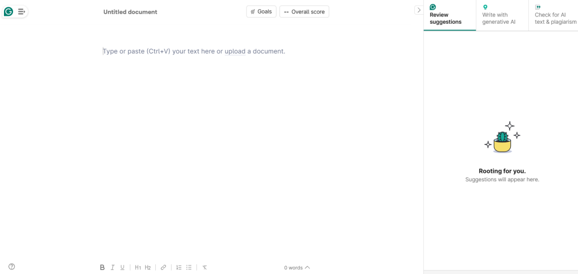Open the Overall score report
The image size is (578, 274).
(304, 11)
